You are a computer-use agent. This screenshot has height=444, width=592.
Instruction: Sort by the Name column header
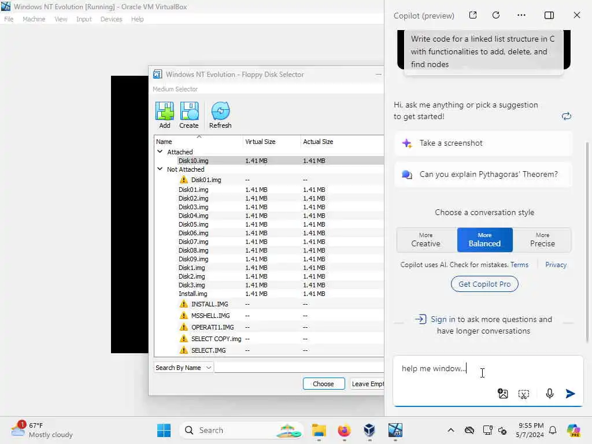pos(199,142)
